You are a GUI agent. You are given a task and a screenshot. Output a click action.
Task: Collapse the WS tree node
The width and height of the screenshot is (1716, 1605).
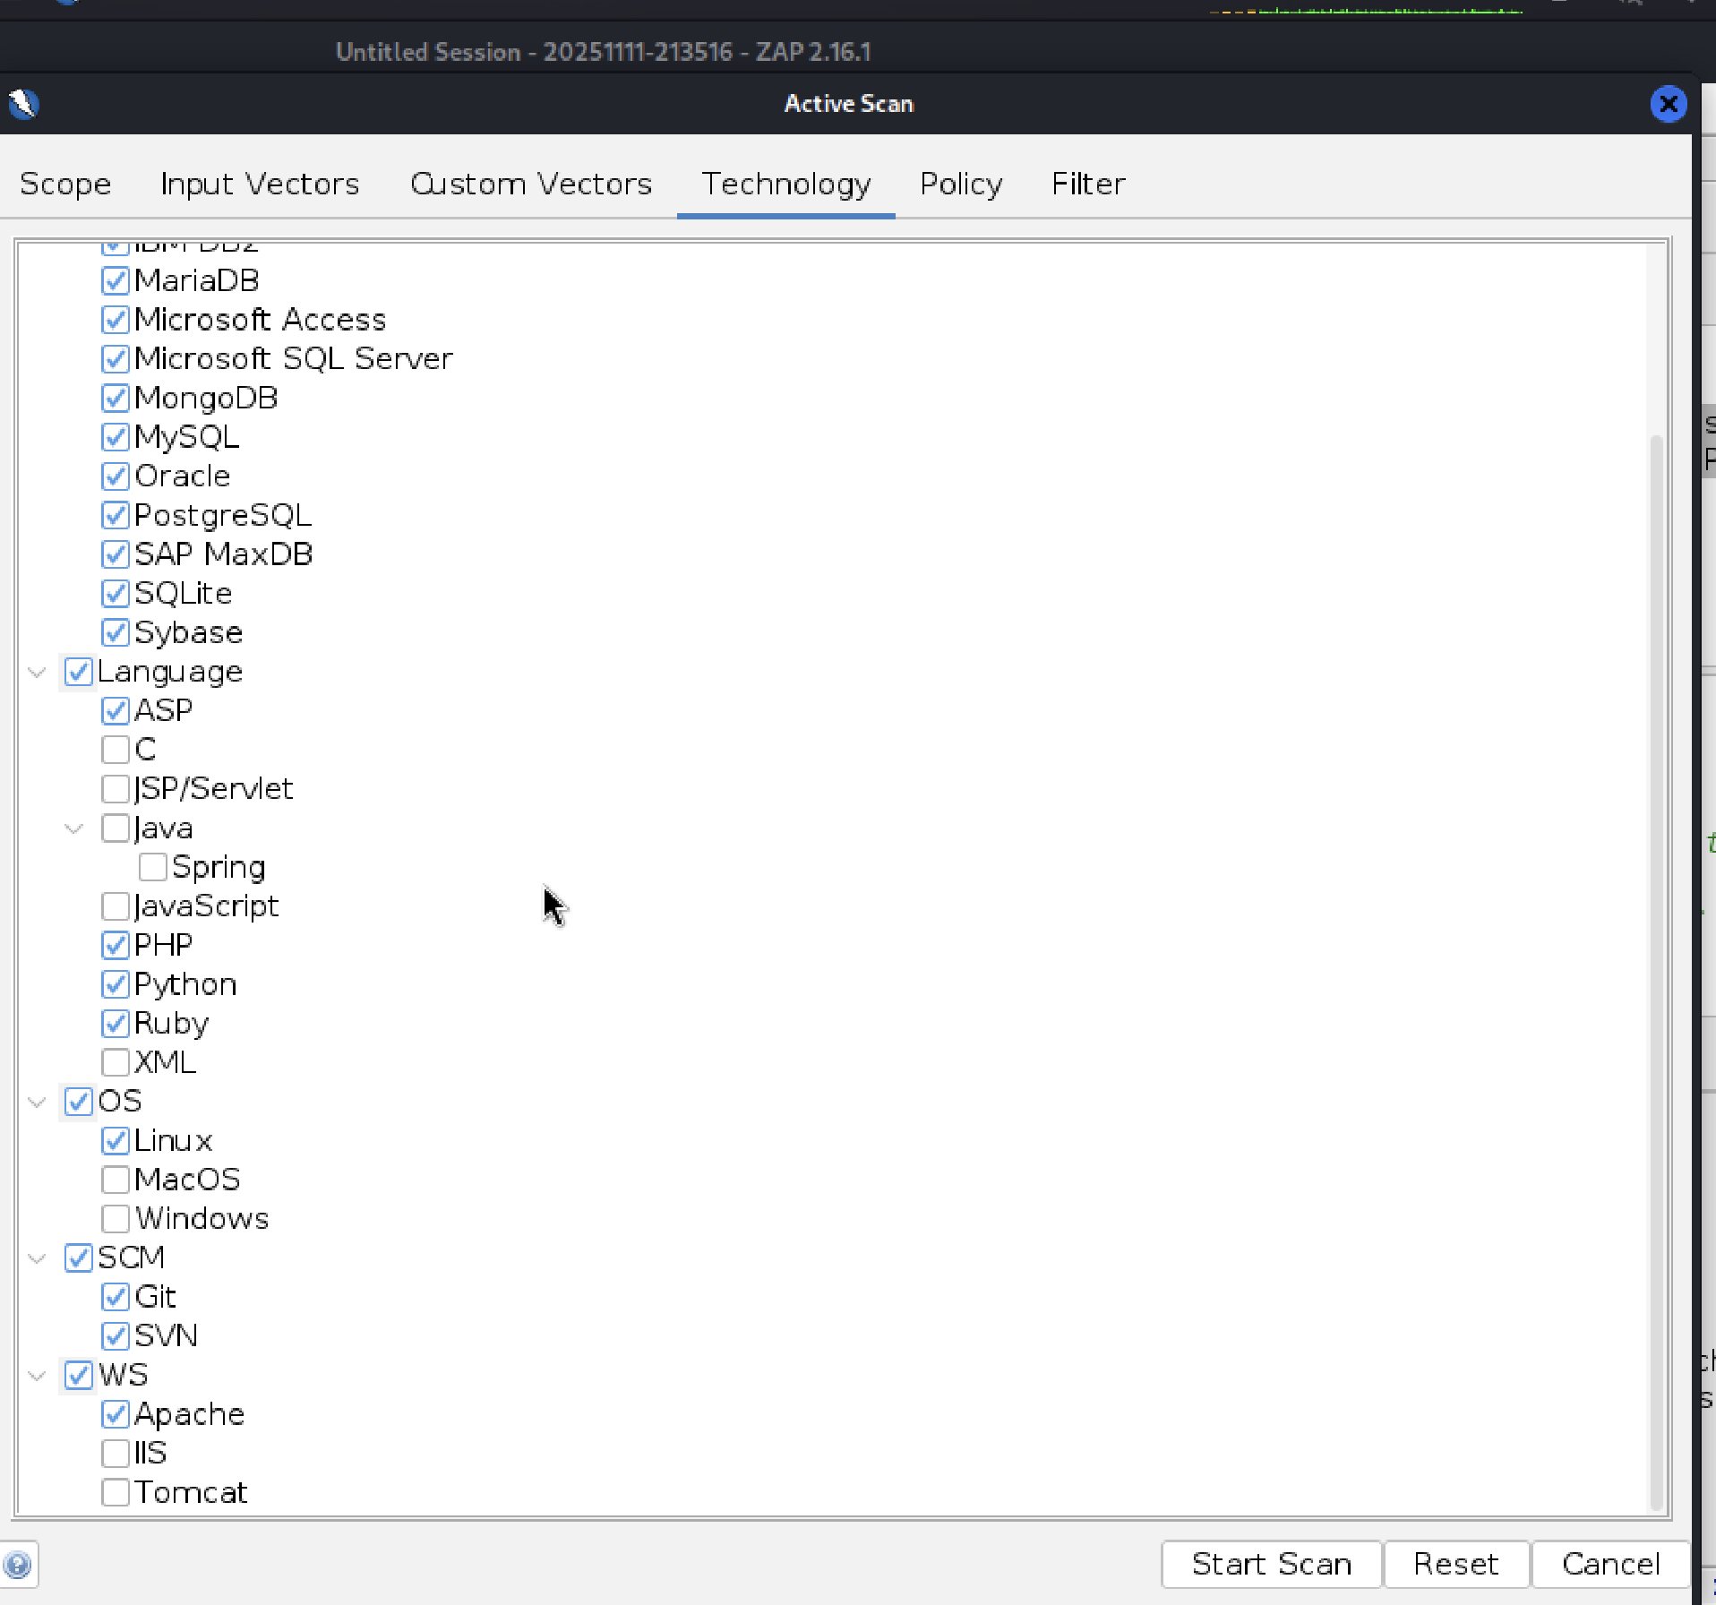[x=37, y=1376]
